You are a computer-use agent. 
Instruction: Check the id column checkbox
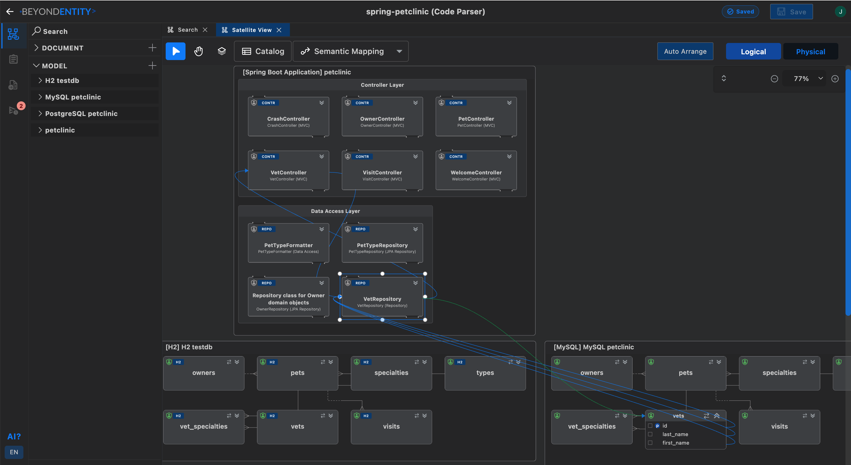click(x=650, y=426)
